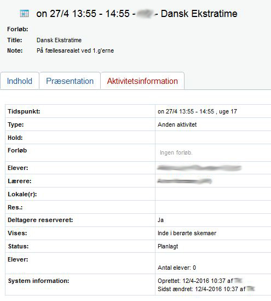Screen dimensions: 271x301
Task: Click the blurred teacher name in the Lærere row
Action: (x=184, y=181)
